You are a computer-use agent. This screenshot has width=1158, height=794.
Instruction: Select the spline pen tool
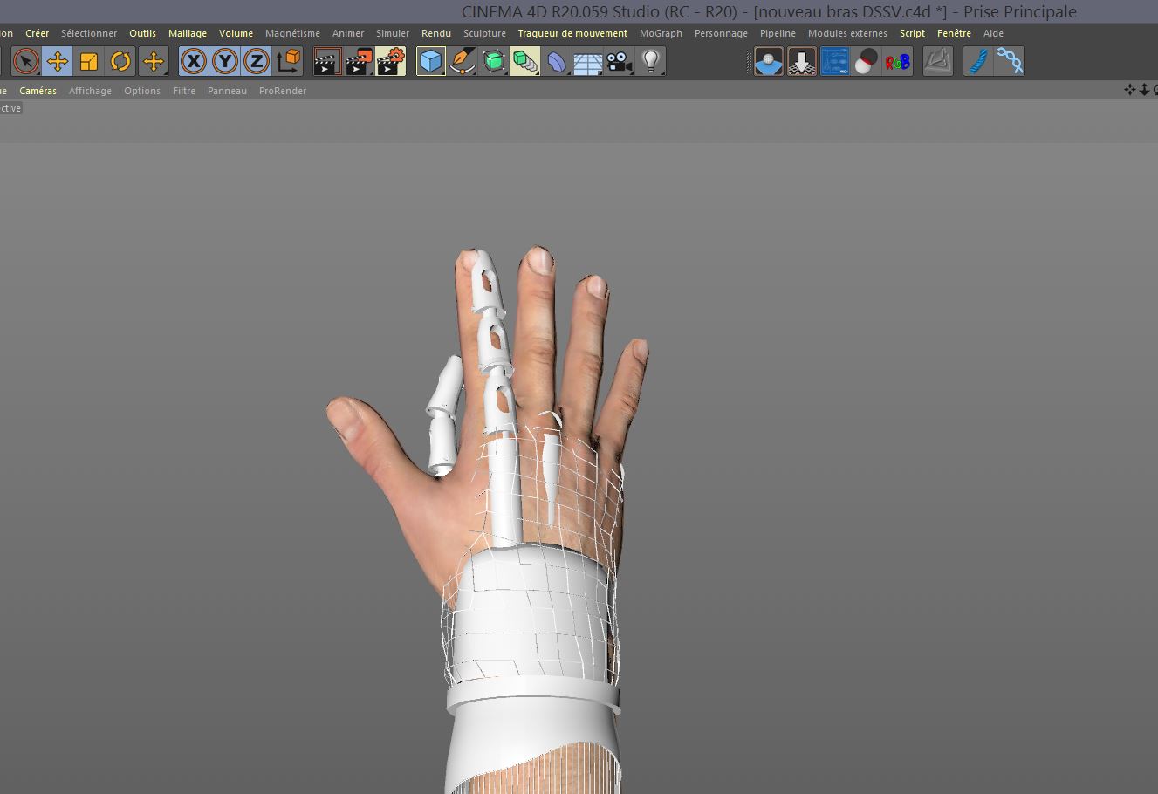(x=463, y=61)
